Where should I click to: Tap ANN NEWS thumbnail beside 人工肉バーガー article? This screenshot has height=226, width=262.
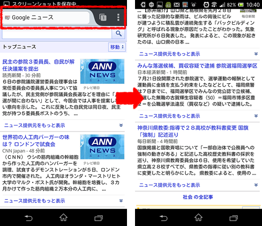click(x=102, y=147)
